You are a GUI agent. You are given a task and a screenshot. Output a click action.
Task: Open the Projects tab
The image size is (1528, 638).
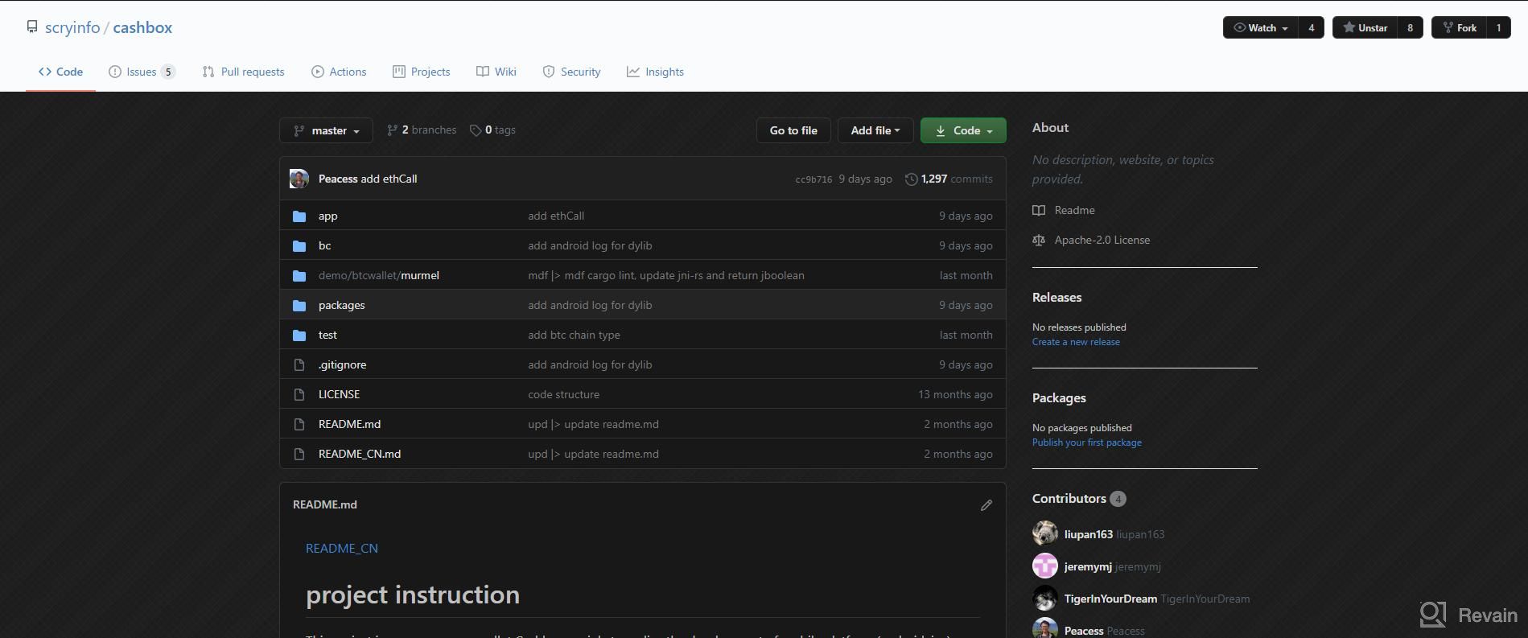pyautogui.click(x=421, y=72)
